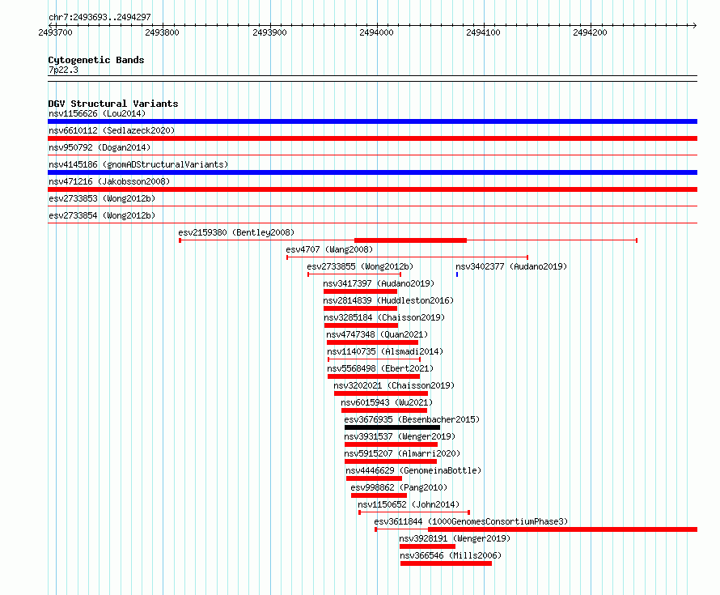Open the esv3611844 (1000GenomesConsortiumPhase3) label

tap(471, 521)
